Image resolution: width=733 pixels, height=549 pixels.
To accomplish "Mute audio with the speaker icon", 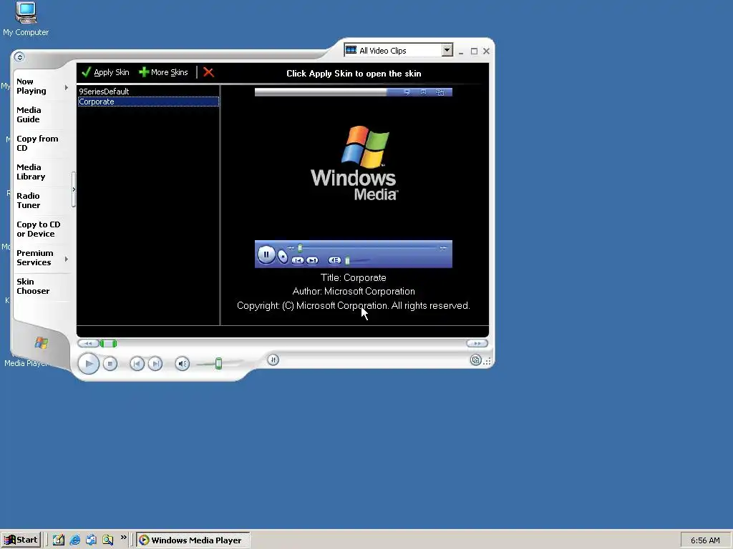I will pos(183,364).
